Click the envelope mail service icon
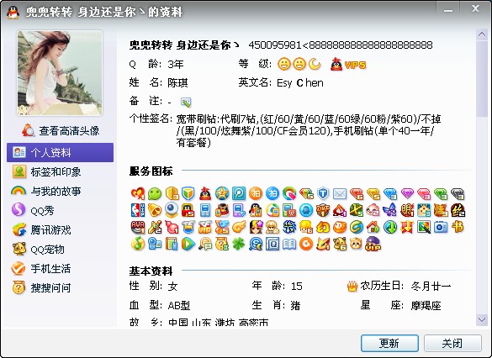The height and width of the screenshot is (358, 492). [x=340, y=194]
